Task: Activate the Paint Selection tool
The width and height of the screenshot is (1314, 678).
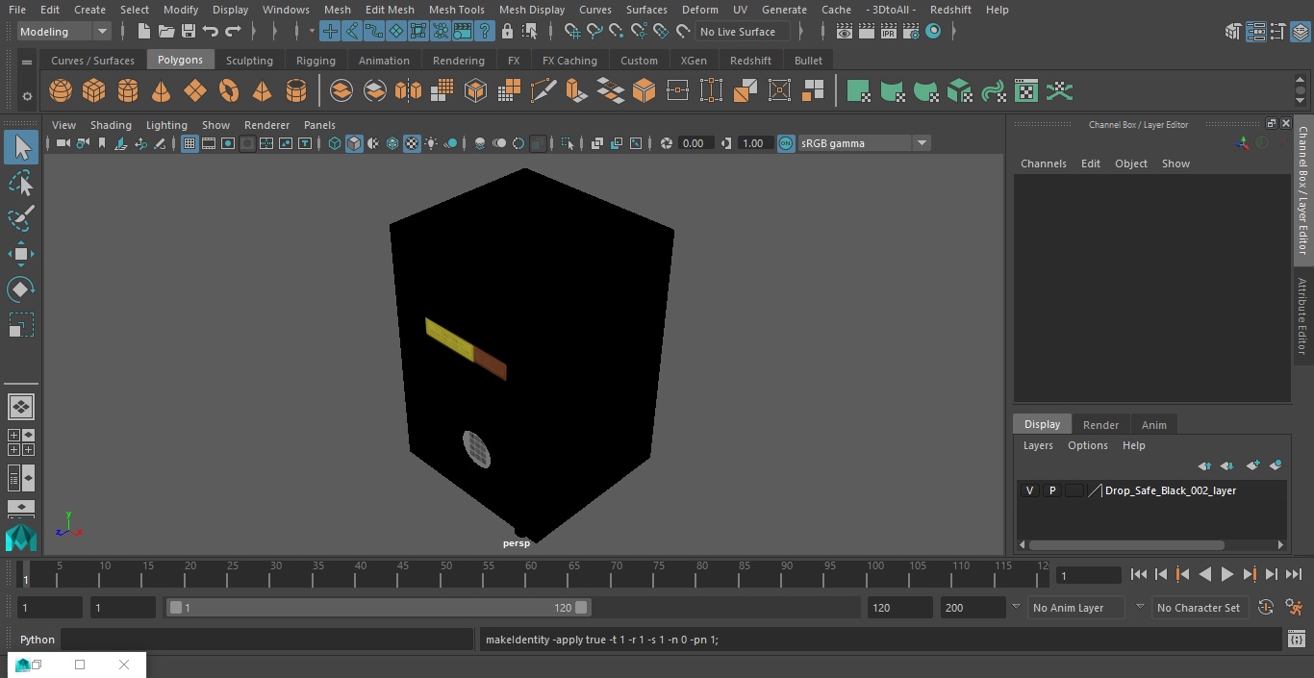Action: click(x=21, y=218)
